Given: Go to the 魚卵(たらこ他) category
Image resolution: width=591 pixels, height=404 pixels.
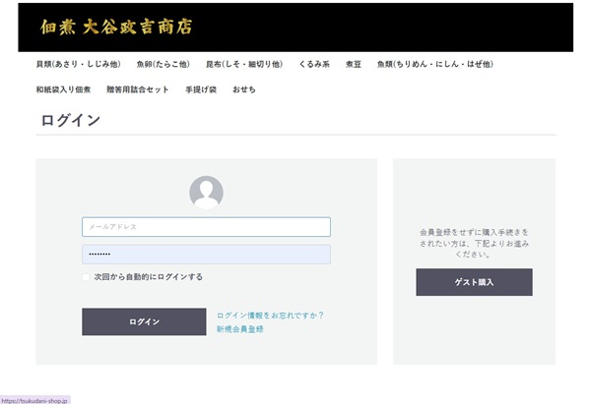Looking at the screenshot, I should coord(163,65).
